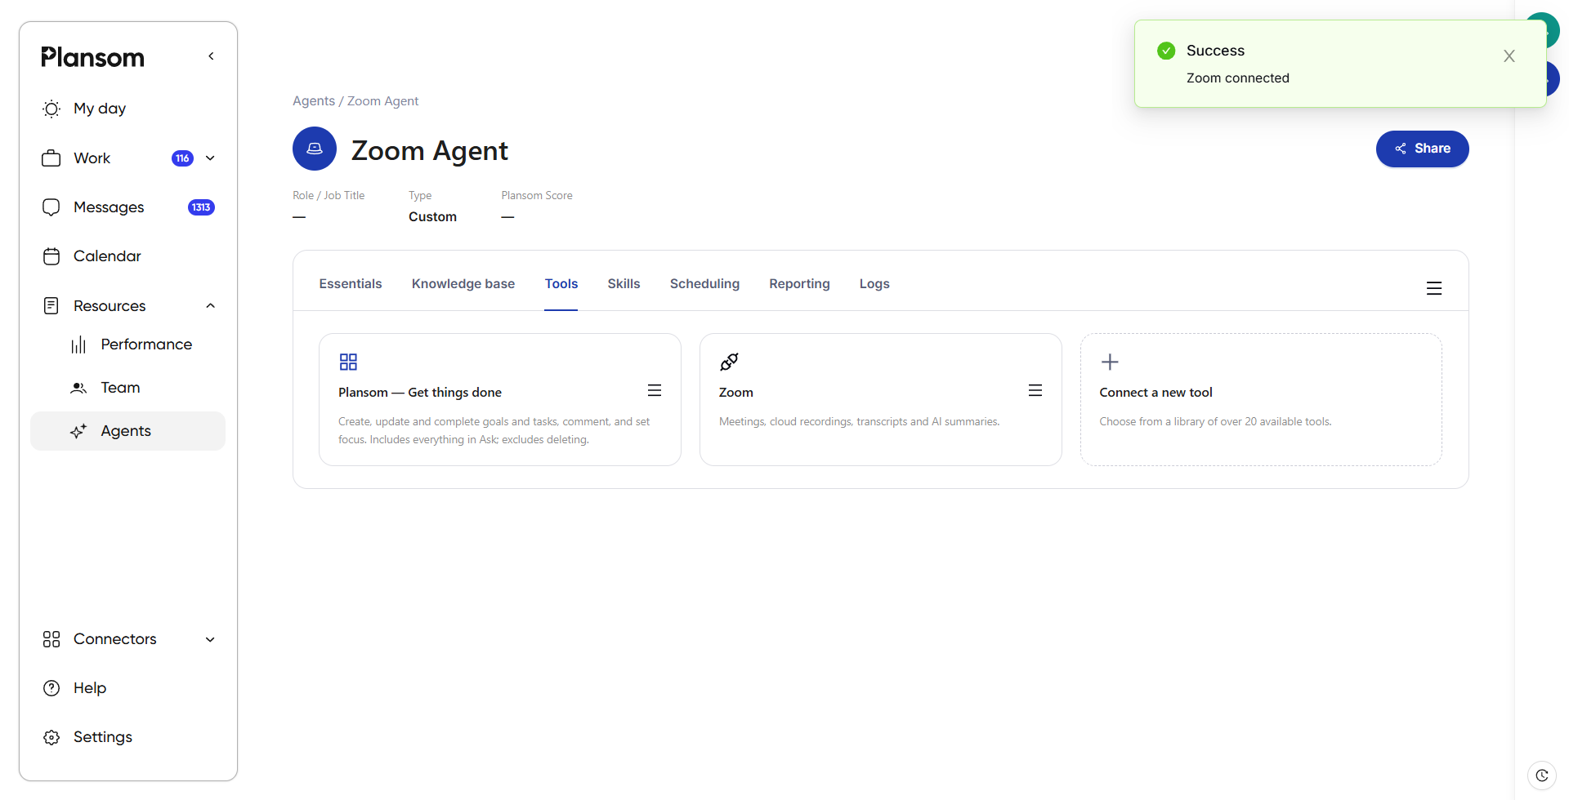Click the Work briefcase icon
1569x800 pixels.
(x=51, y=158)
